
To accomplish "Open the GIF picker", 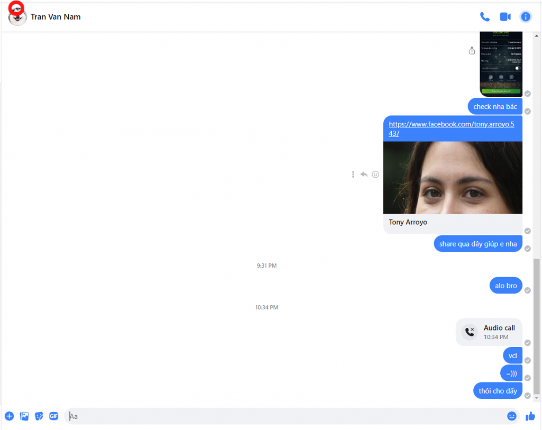I will tap(54, 416).
